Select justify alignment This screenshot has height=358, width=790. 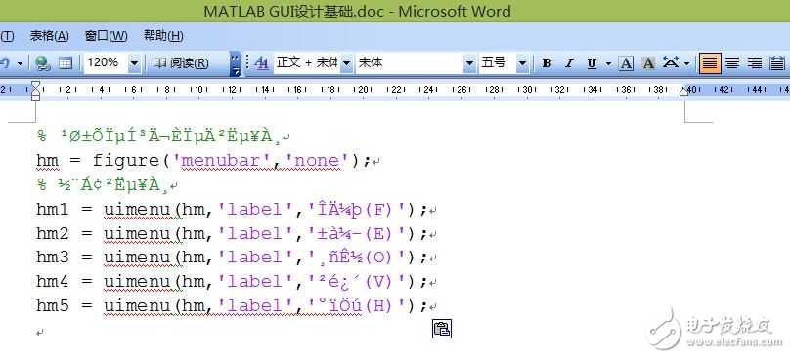point(710,63)
